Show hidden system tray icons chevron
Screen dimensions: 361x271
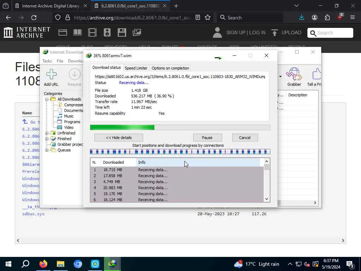click(290, 264)
